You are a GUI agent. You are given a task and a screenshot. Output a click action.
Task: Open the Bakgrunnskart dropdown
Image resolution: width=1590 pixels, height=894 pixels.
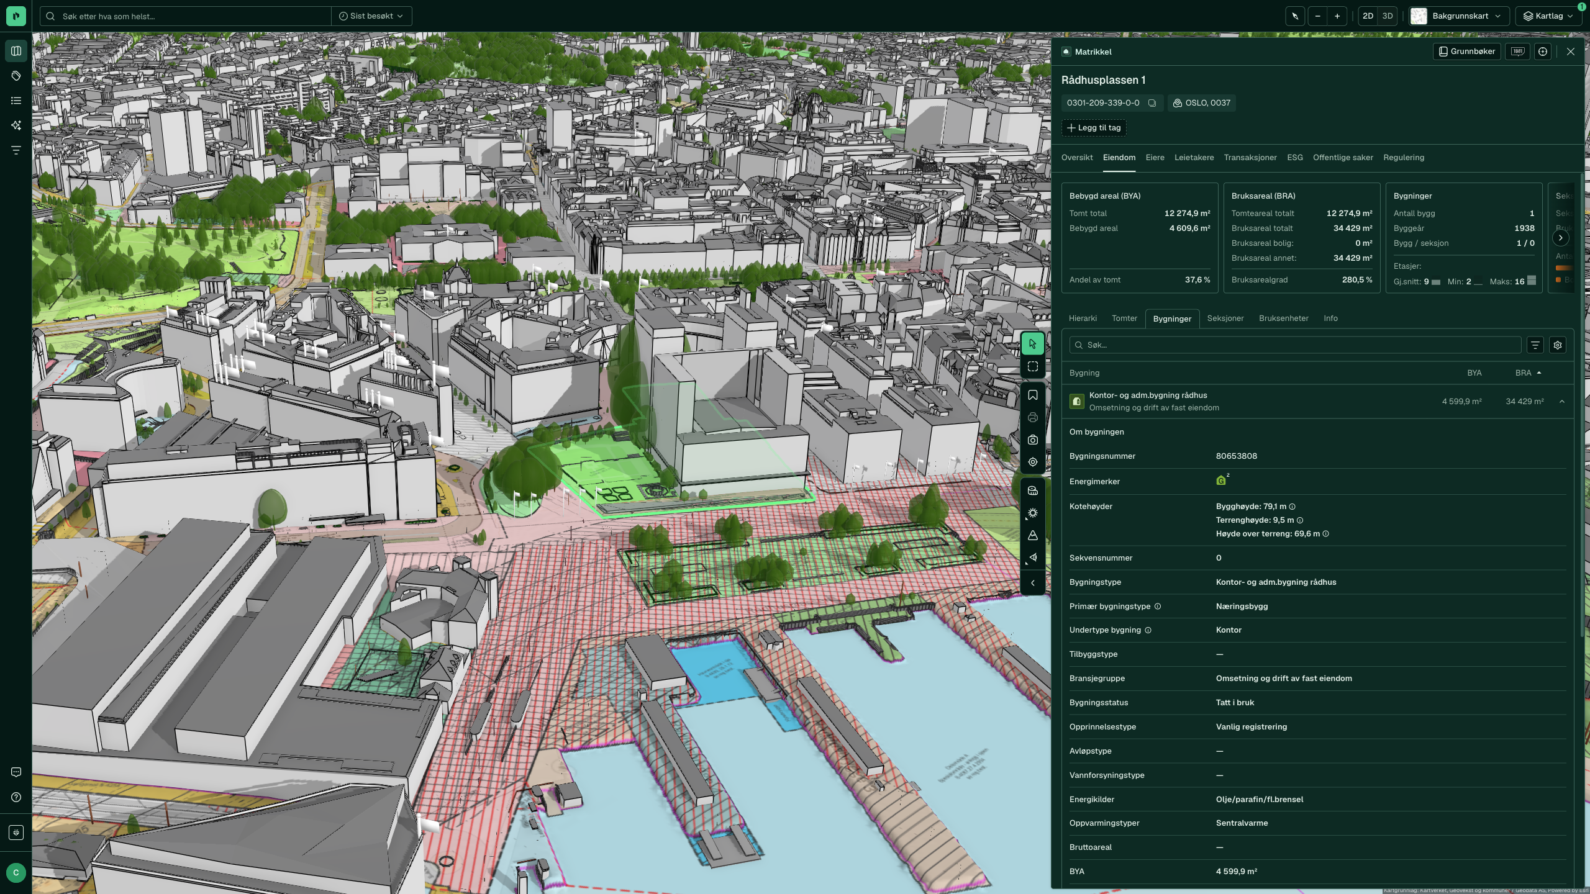pyautogui.click(x=1460, y=16)
